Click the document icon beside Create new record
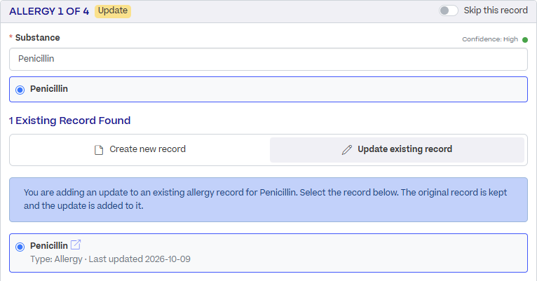 click(99, 150)
